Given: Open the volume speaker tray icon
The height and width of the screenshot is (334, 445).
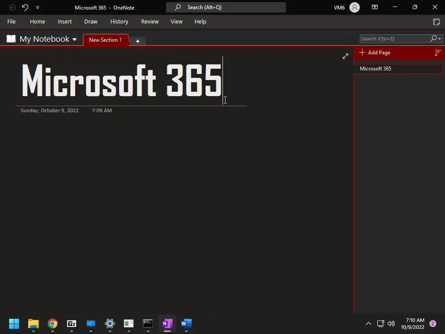Looking at the screenshot, I should pyautogui.click(x=391, y=324).
